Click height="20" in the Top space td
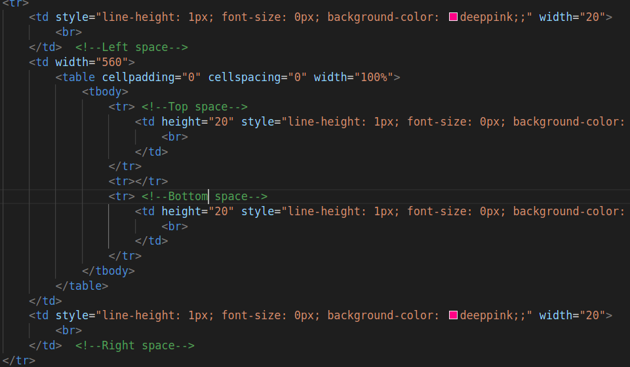 click(198, 122)
